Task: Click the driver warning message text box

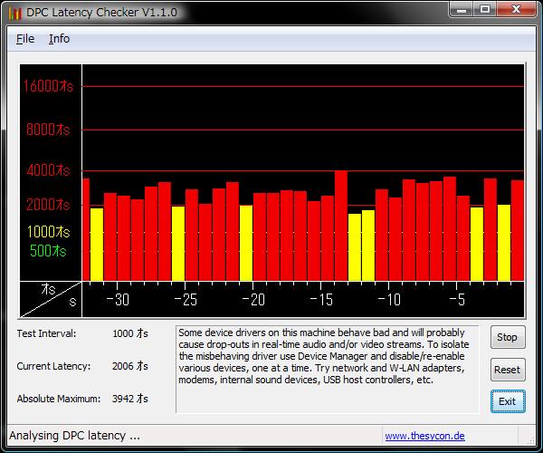Action: coord(327,369)
